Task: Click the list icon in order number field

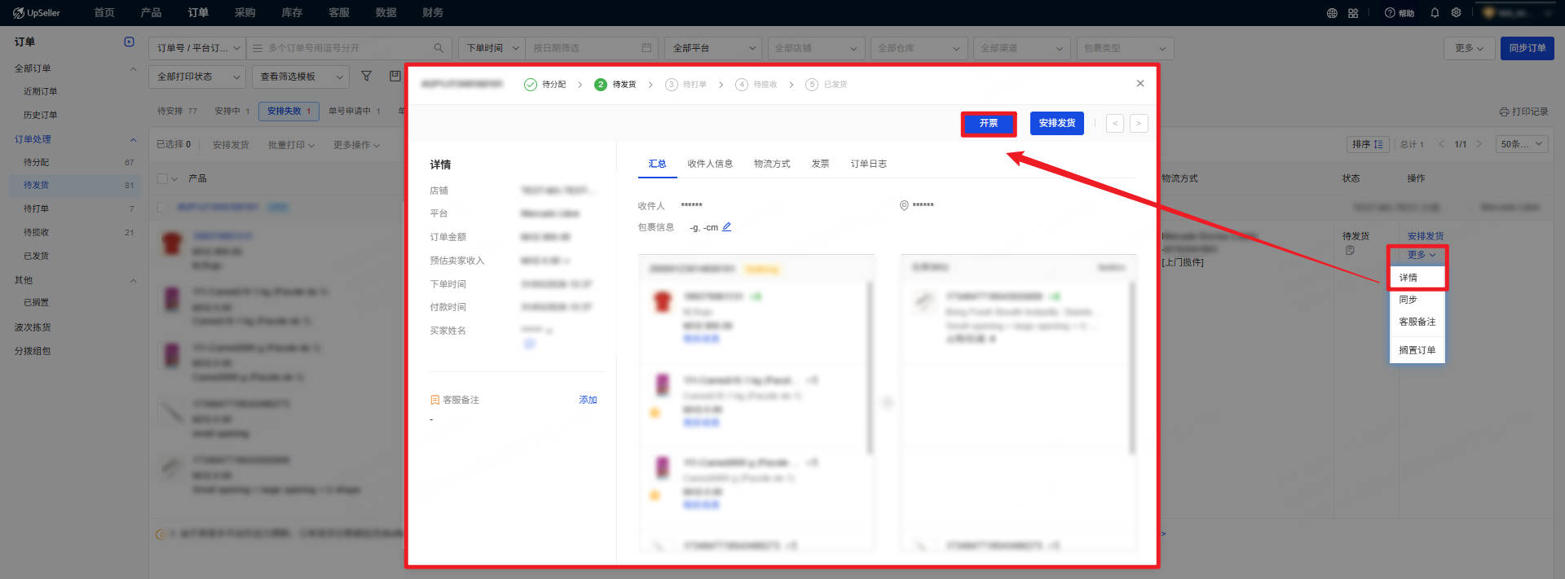Action: click(258, 48)
